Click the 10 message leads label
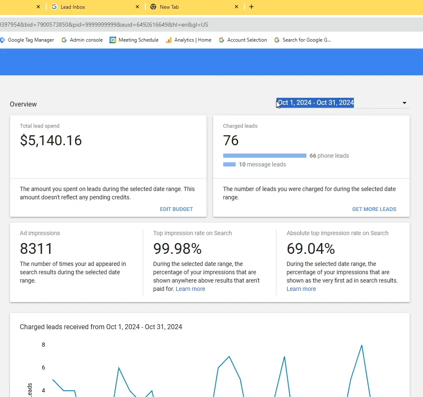This screenshot has height=397, width=423. (262, 164)
